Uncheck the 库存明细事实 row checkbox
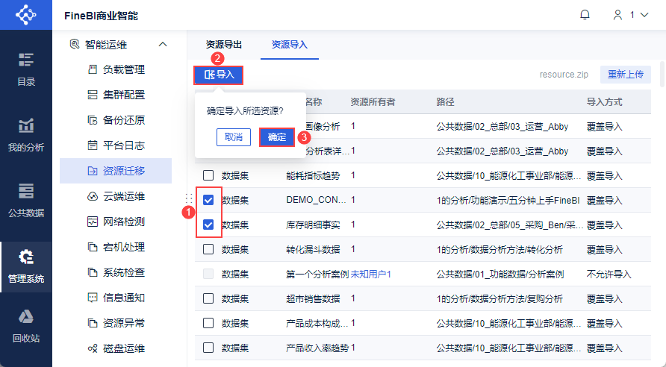The image size is (666, 367). [x=208, y=225]
